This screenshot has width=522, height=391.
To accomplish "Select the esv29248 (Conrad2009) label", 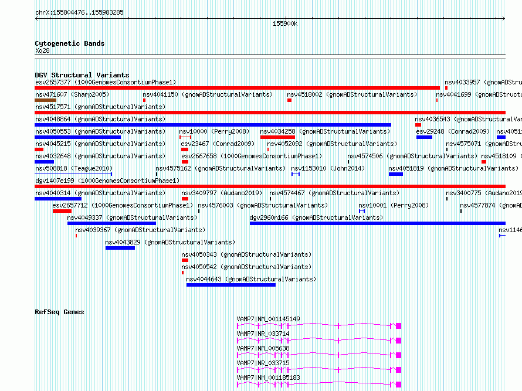I will point(453,131).
